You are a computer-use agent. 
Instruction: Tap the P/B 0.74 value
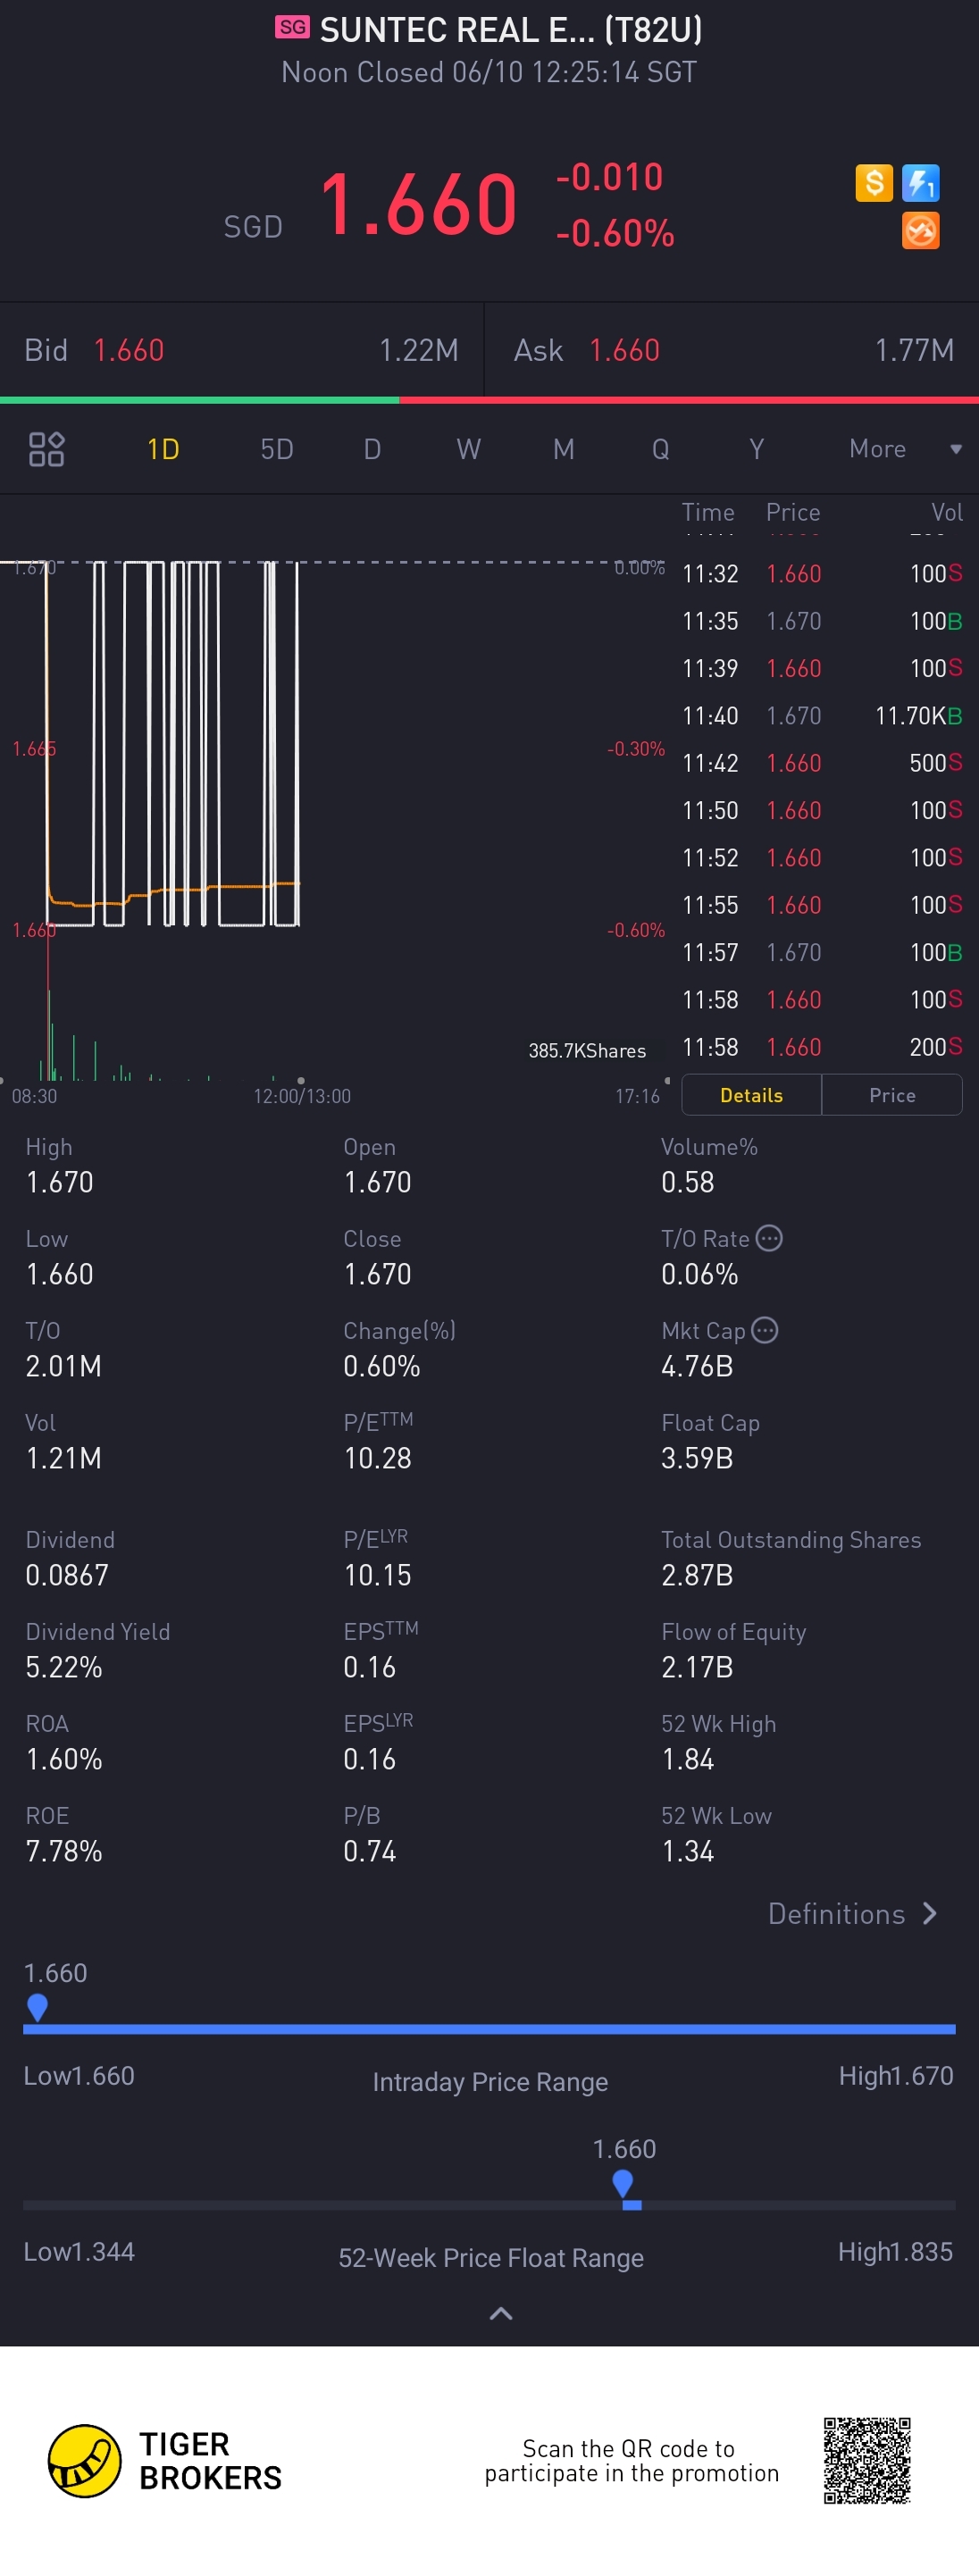(369, 1851)
